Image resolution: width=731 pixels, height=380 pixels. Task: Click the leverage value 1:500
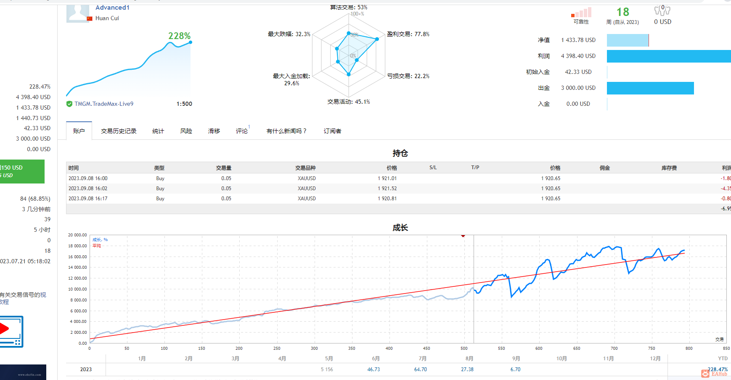pos(184,104)
